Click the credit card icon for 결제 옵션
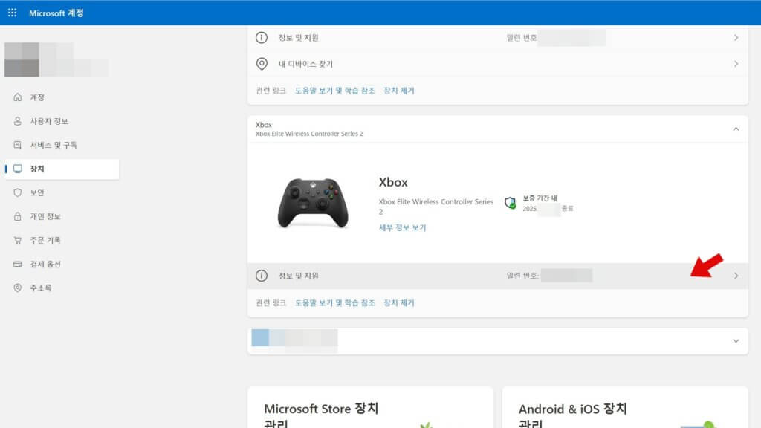The height and width of the screenshot is (428, 761). point(18,264)
